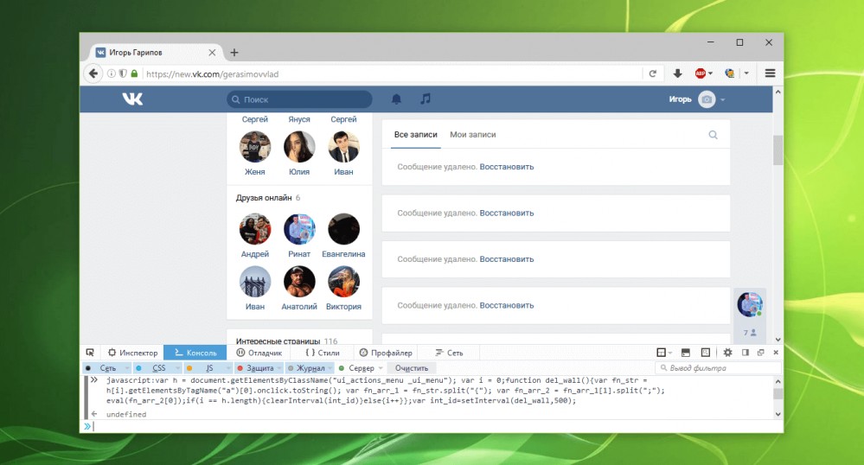Open the browser downloads arrow icon
Viewport: 864px width, 465px height.
[x=678, y=73]
